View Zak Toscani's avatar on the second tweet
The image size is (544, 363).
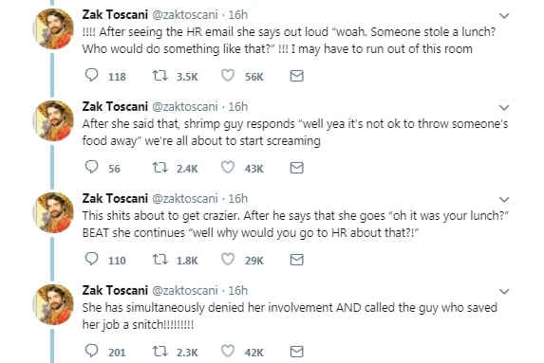click(x=53, y=120)
